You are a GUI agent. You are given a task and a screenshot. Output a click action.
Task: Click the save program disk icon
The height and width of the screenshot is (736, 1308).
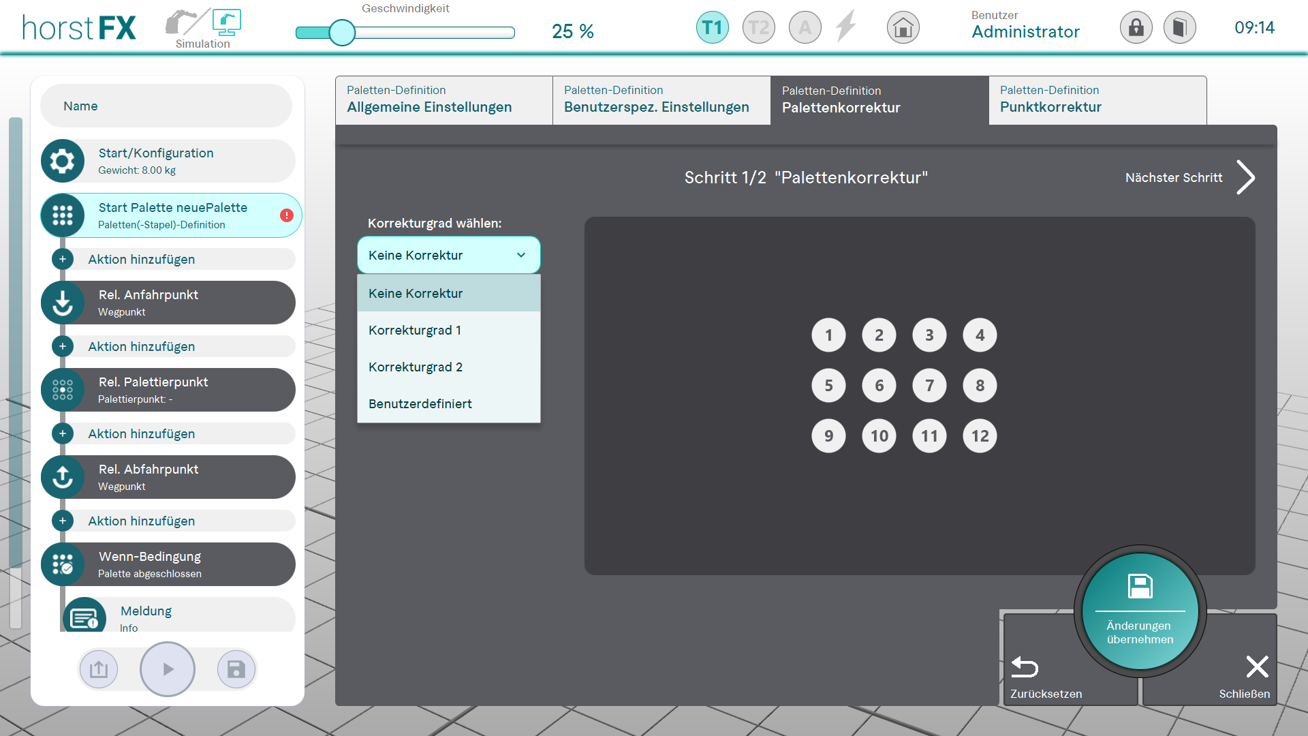[236, 669]
